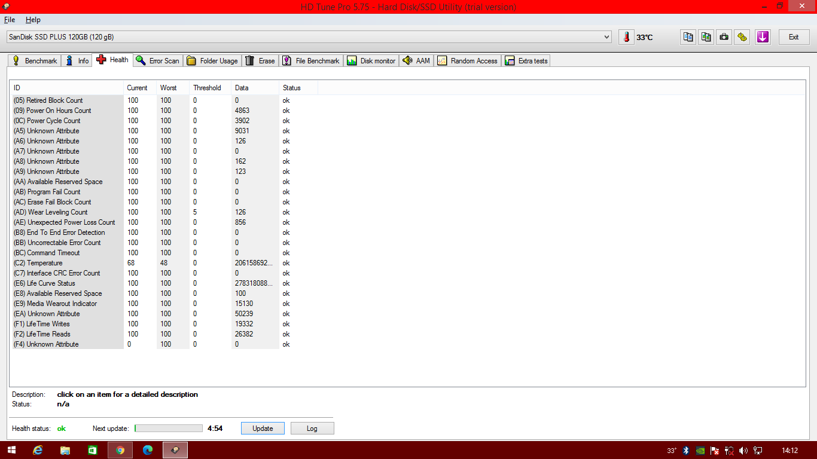This screenshot has width=817, height=459.
Task: Click the Current column header
Action: (x=140, y=88)
